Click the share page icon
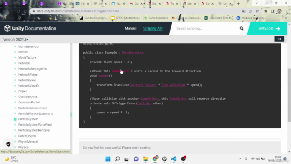Viewport: 291px width, 164px height. click(x=251, y=11)
